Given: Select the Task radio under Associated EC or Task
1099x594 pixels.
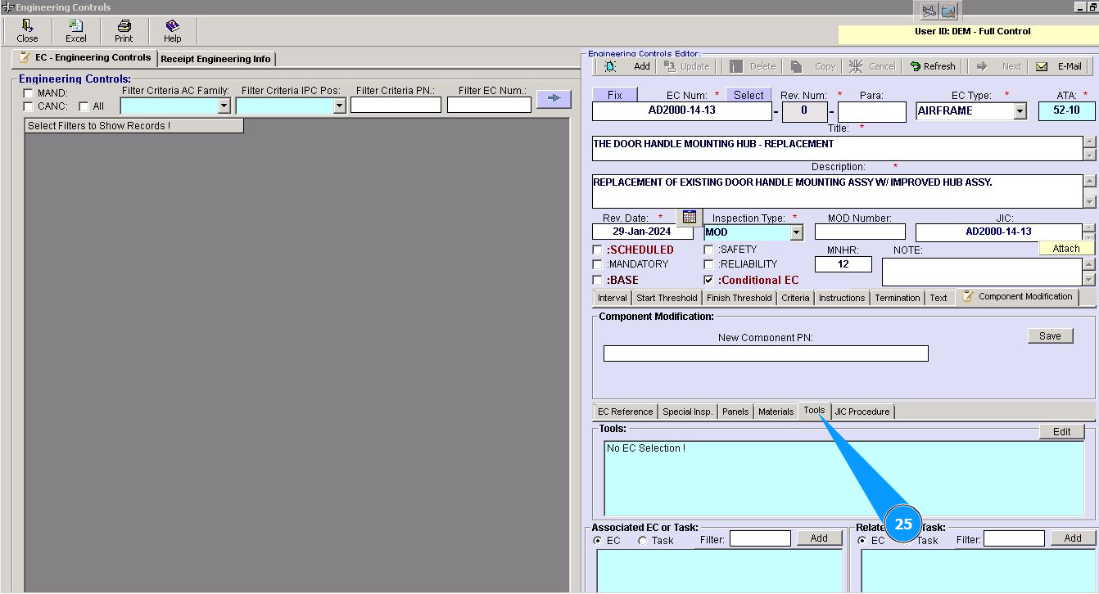Looking at the screenshot, I should pos(643,540).
